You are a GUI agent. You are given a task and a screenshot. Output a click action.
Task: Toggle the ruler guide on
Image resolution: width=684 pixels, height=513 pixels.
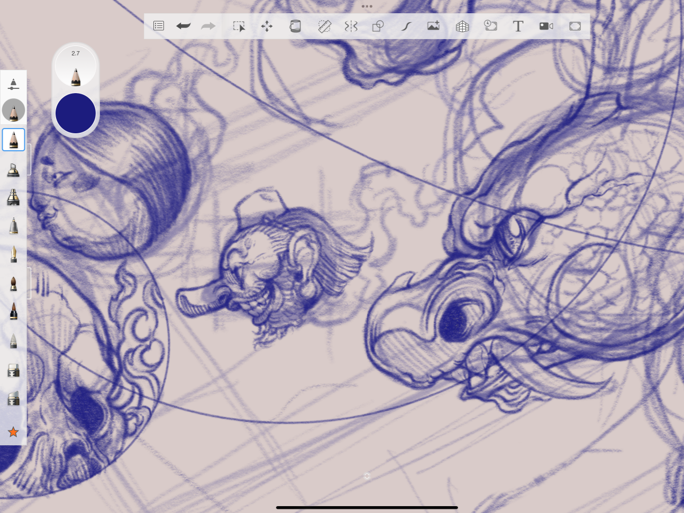click(x=324, y=26)
